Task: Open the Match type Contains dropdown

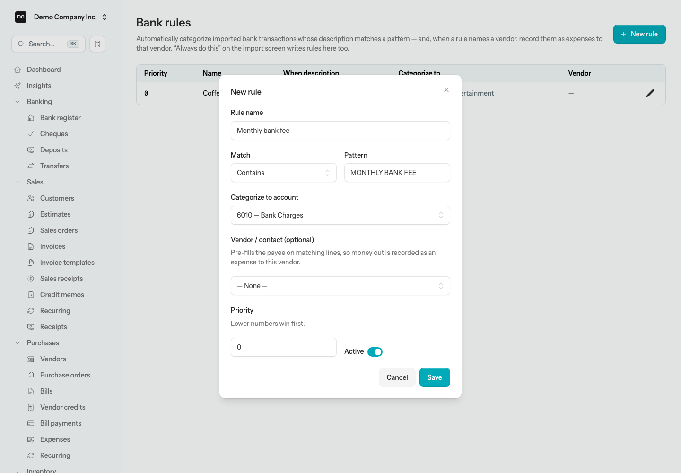Action: coord(284,173)
